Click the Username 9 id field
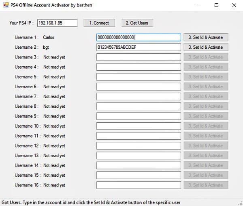Viewport: 243px width, 206px height. (139, 116)
